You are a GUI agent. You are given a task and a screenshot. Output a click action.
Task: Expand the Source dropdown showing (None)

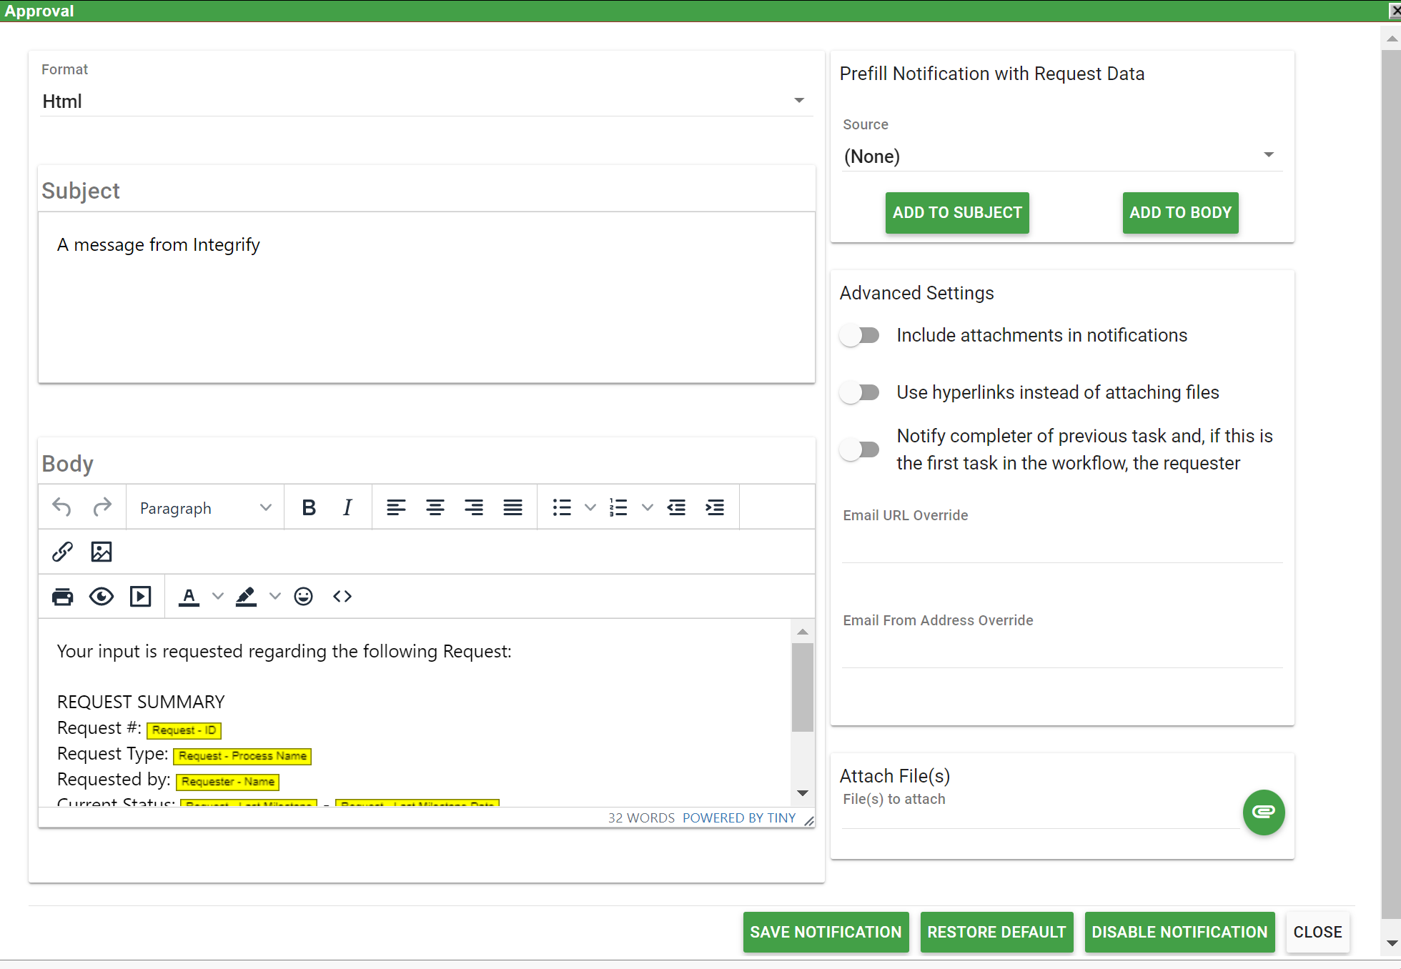pos(1061,156)
